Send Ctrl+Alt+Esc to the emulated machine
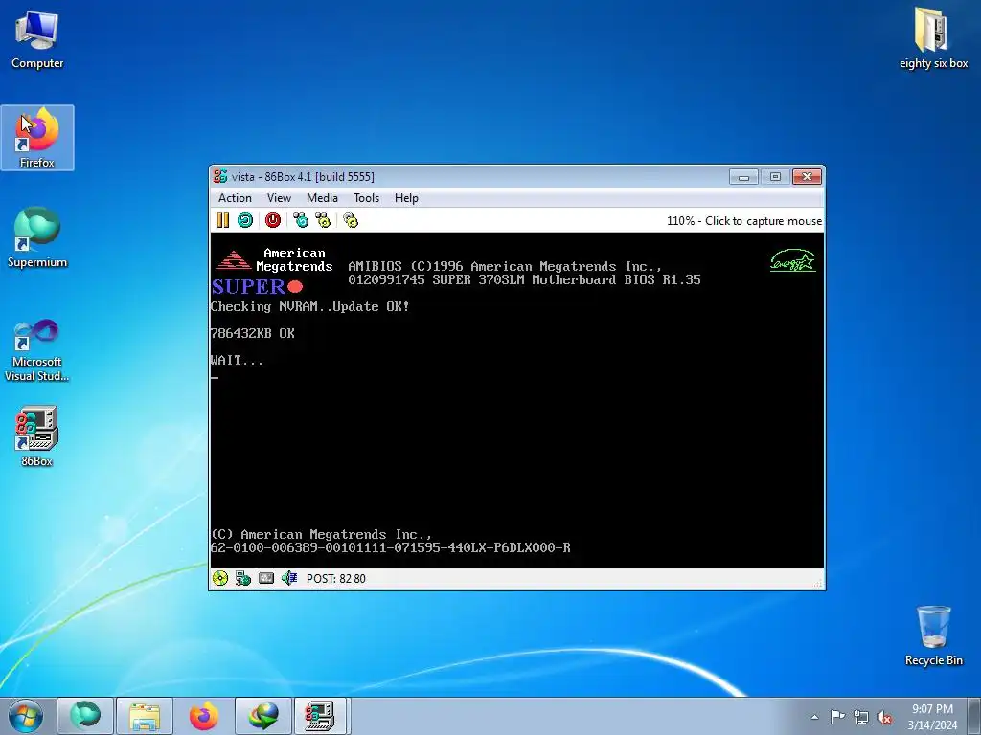Screen dimensions: 981x735 coord(323,220)
